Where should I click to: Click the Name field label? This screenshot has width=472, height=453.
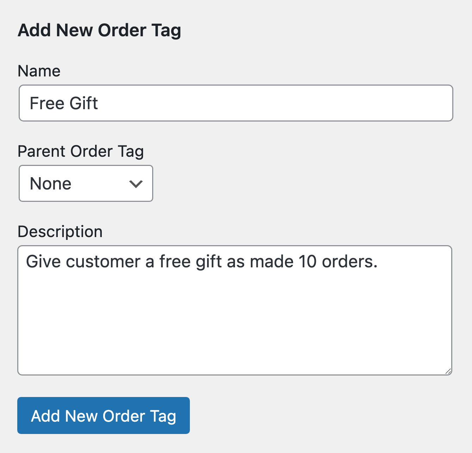tap(39, 70)
